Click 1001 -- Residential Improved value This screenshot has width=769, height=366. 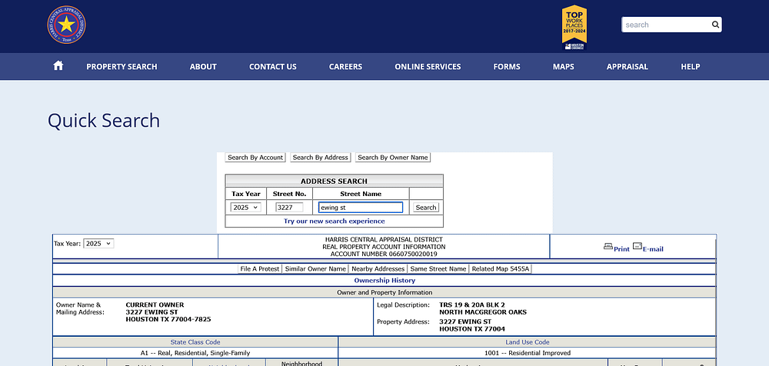tap(528, 353)
